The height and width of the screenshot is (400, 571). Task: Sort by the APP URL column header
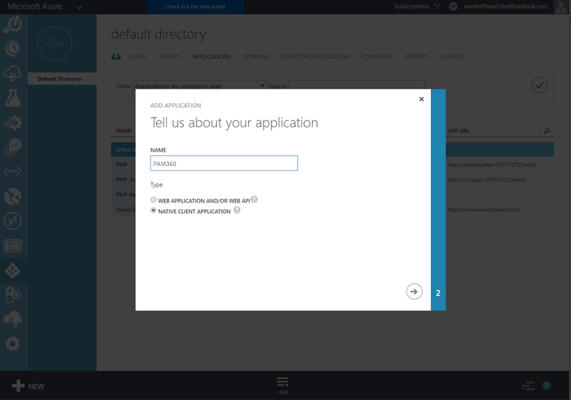459,131
